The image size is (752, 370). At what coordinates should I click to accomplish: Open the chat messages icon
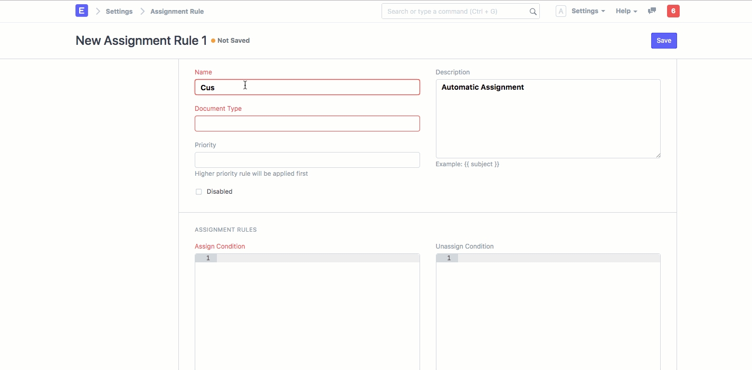652,11
